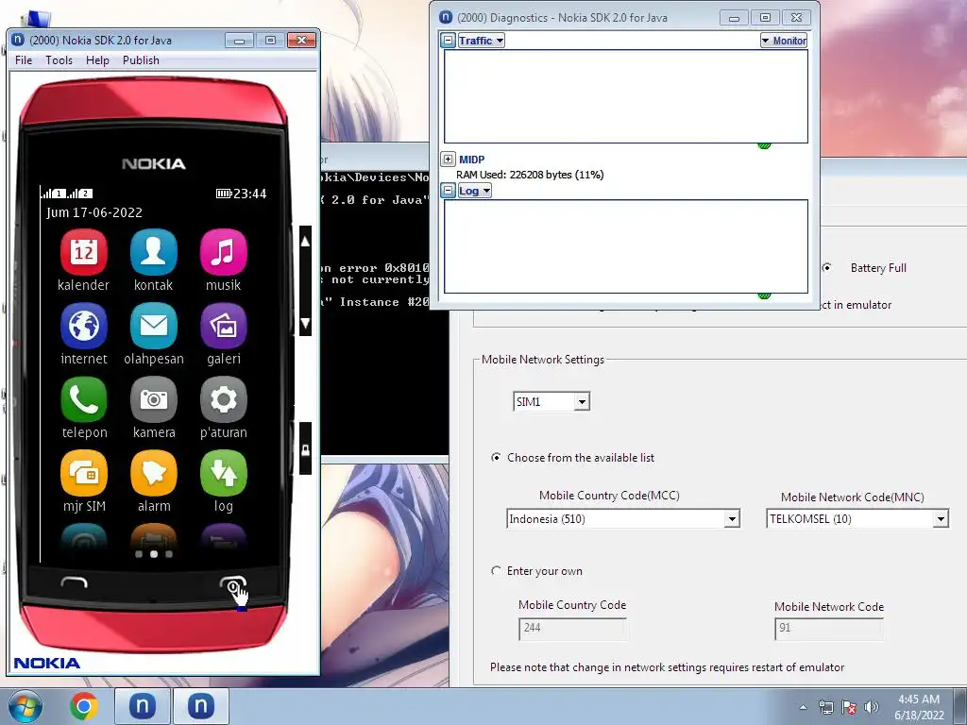
Task: Open the log app icon
Action: [x=223, y=473]
